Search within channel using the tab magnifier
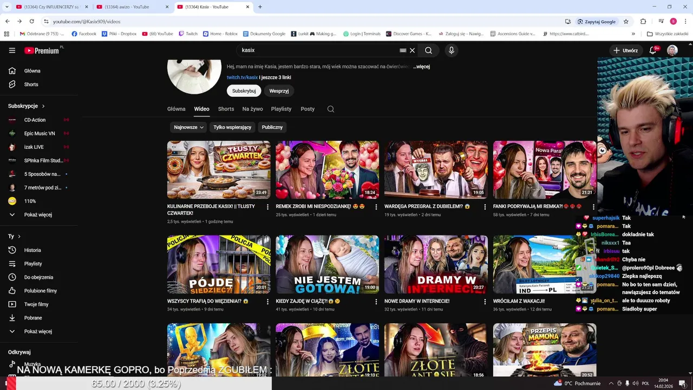Viewport: 693px width, 390px height. [x=331, y=109]
